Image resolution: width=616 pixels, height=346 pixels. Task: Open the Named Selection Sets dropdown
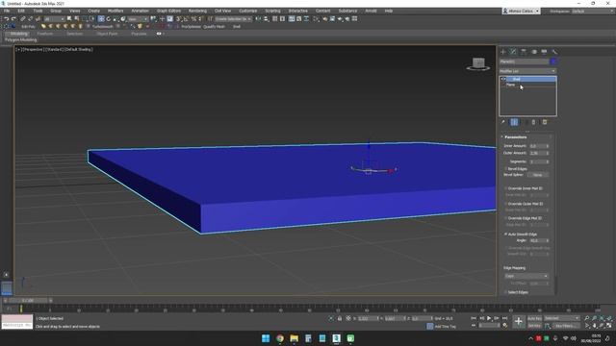click(x=234, y=19)
